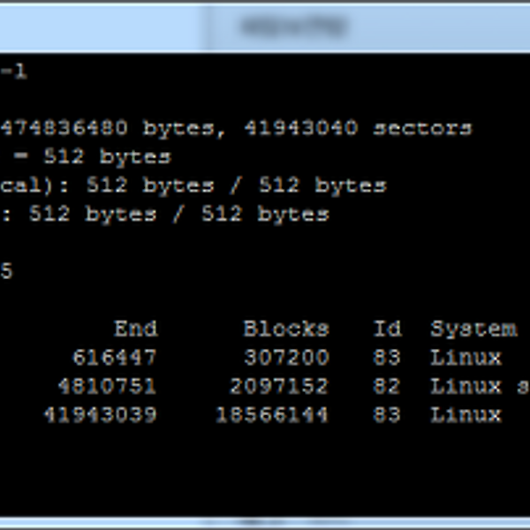Click the "Blocks" column header
The image size is (530, 530).
[286, 329]
